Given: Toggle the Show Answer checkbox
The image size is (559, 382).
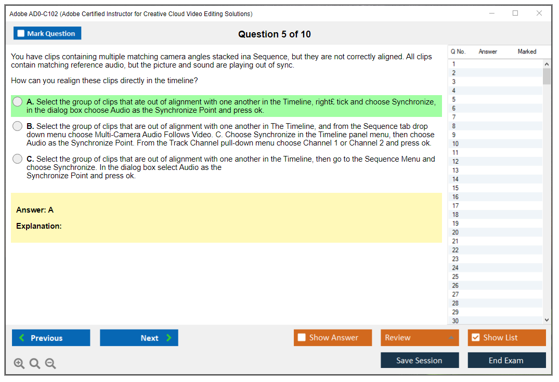Looking at the screenshot, I should point(302,338).
